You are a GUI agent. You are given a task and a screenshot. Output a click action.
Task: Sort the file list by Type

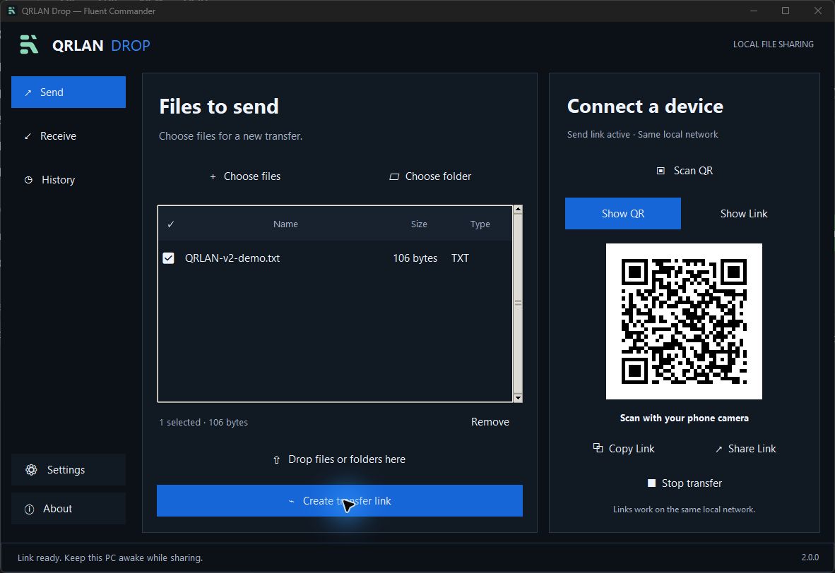click(x=480, y=224)
